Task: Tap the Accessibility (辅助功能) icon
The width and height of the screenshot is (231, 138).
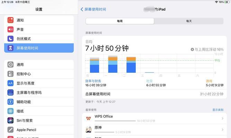Action: click(x=10, y=102)
